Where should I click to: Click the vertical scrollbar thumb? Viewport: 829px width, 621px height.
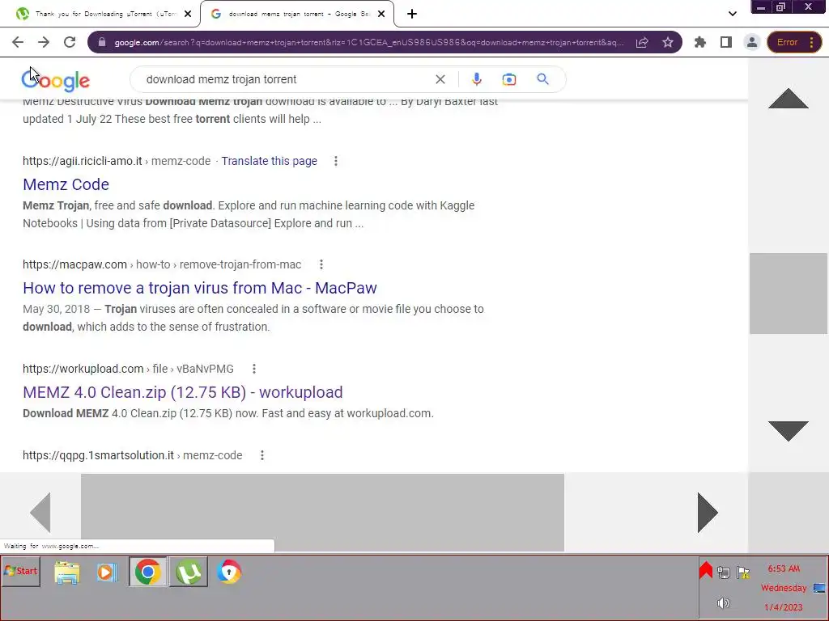click(x=789, y=294)
